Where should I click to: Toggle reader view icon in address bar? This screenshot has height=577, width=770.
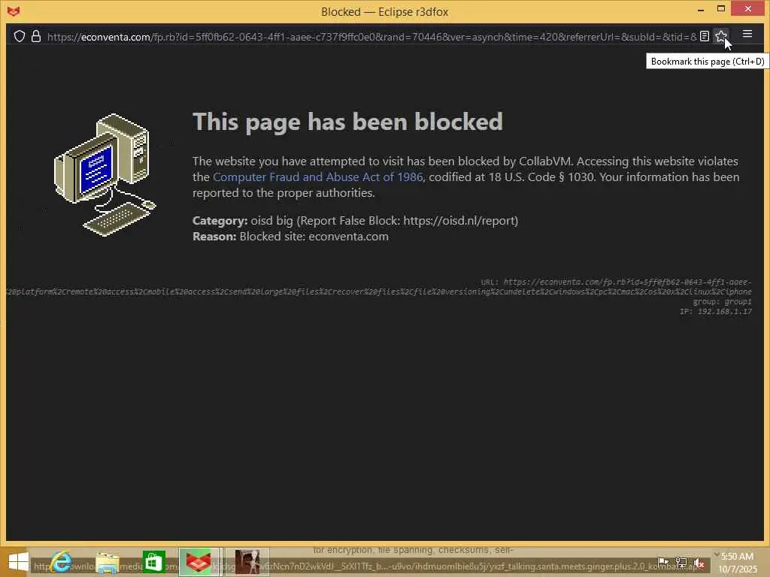point(705,36)
